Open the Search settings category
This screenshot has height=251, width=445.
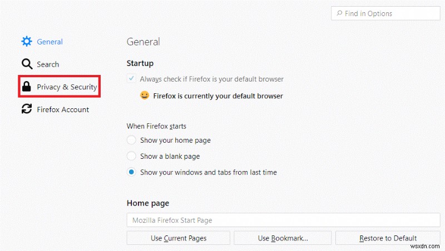point(48,64)
